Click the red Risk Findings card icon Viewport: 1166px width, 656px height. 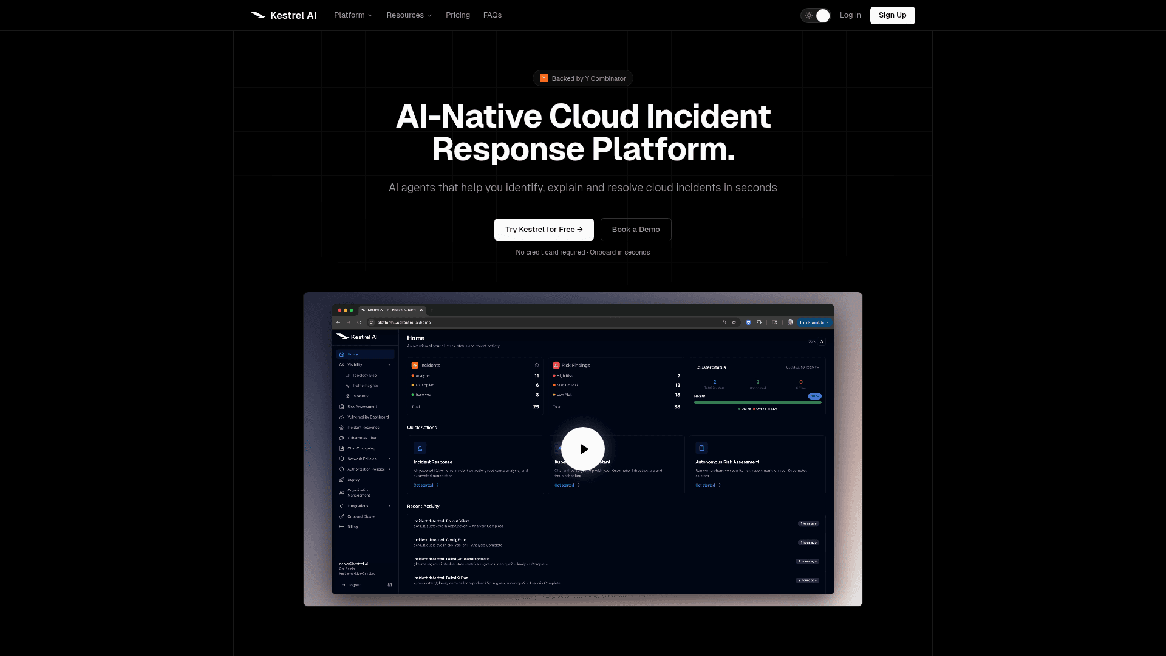[556, 366]
